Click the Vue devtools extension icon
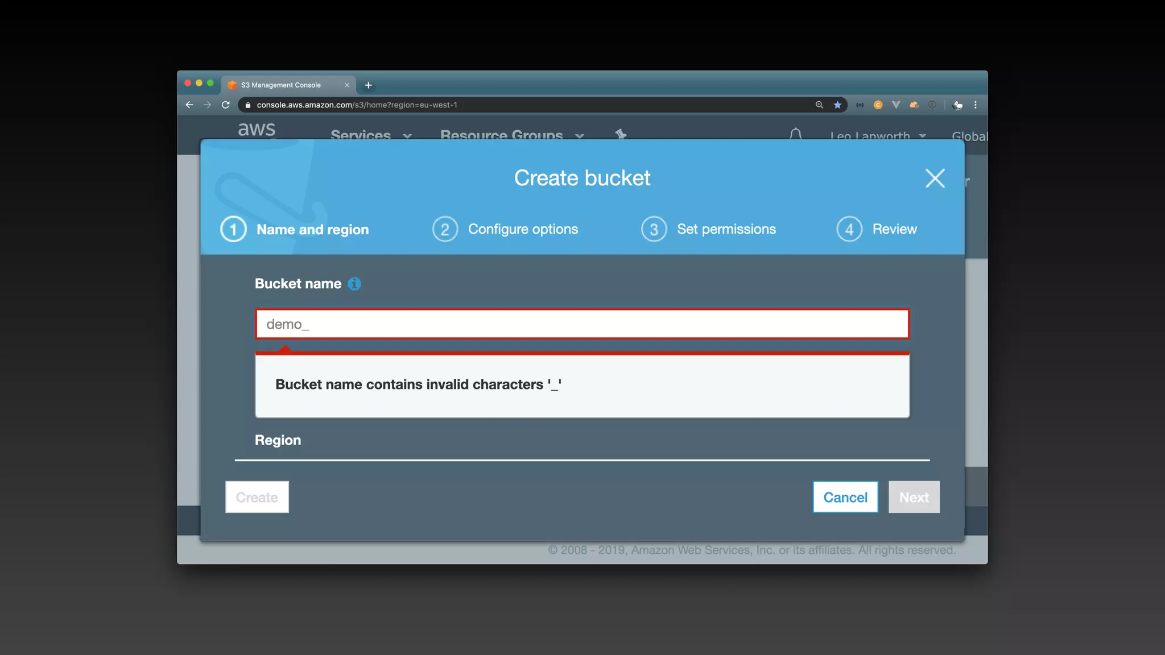Viewport: 1165px width, 655px height. pyautogui.click(x=896, y=105)
